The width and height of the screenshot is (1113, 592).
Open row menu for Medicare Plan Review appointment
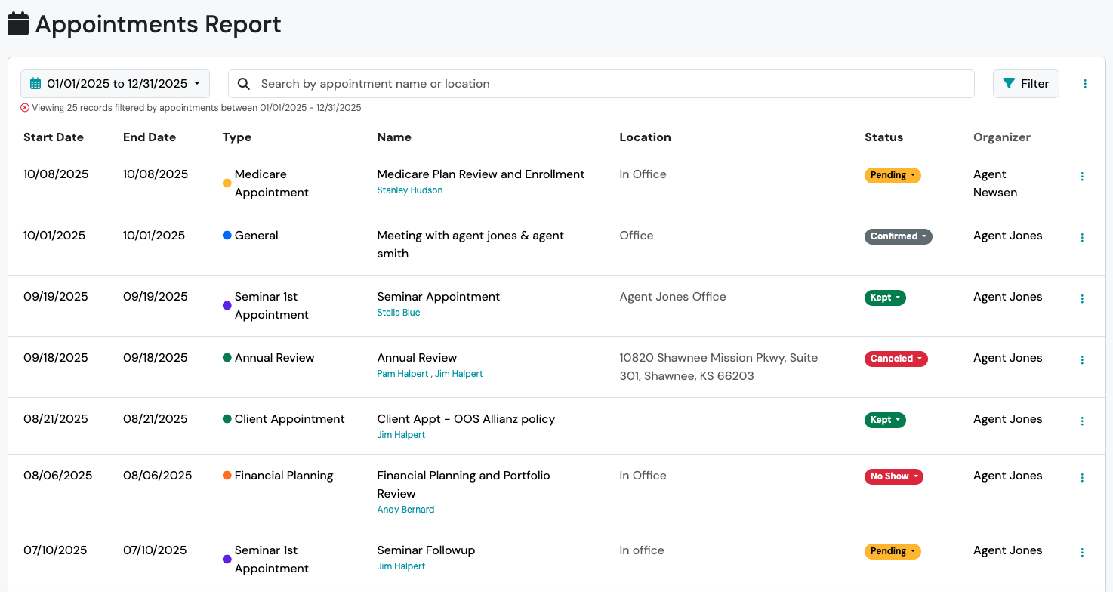(x=1082, y=176)
